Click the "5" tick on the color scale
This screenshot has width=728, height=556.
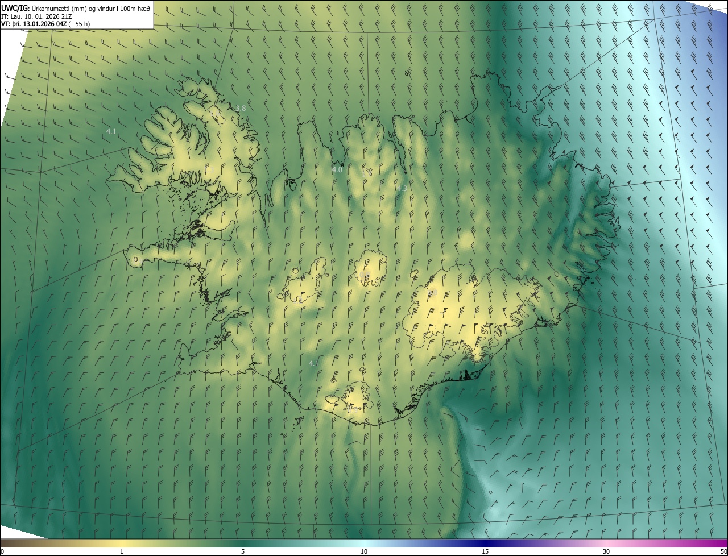243,551
